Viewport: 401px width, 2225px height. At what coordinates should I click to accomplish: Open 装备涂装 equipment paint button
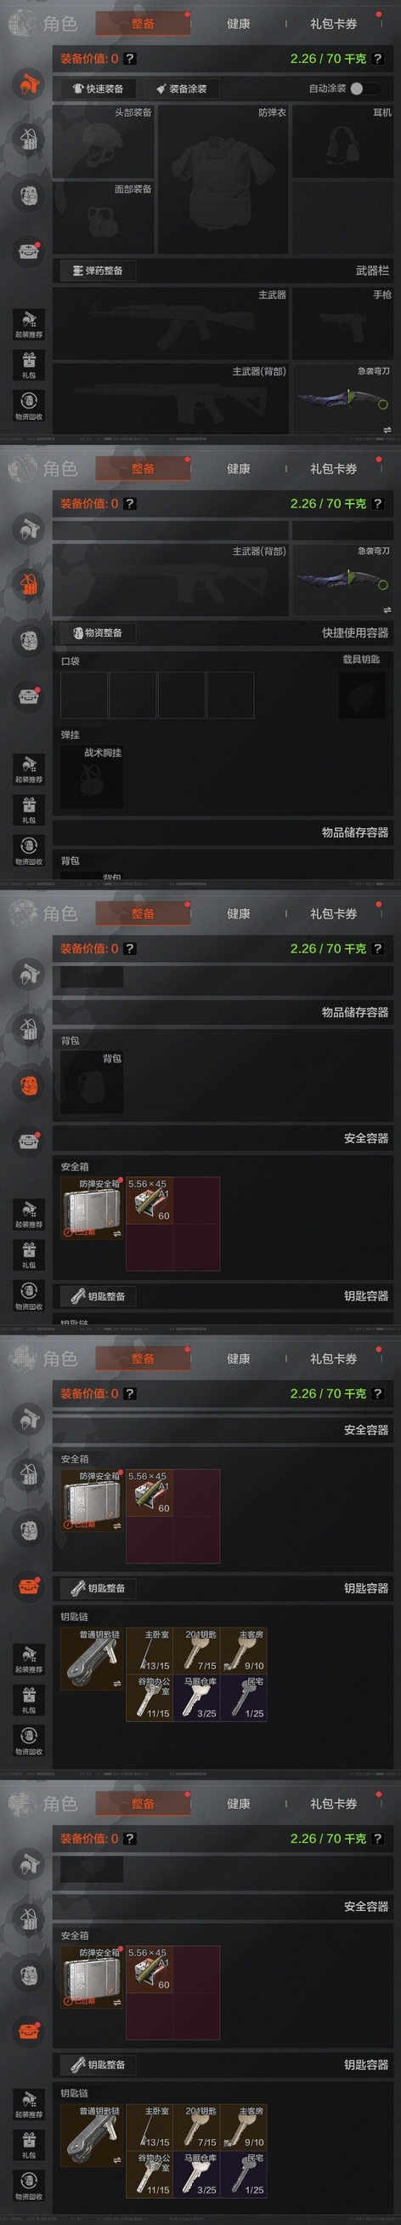(x=181, y=89)
